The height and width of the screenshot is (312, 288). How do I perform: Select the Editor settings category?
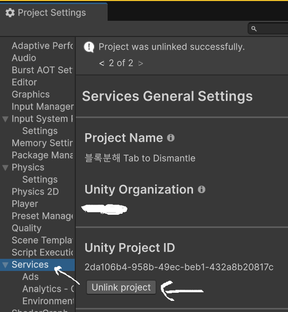[24, 82]
